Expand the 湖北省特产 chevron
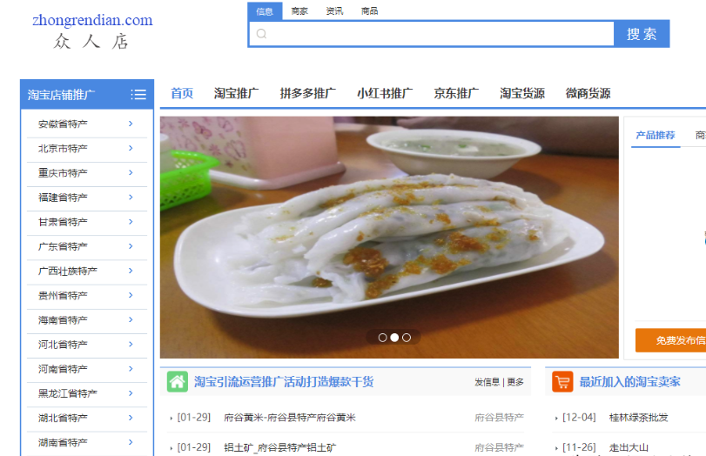706x456 pixels. (131, 418)
